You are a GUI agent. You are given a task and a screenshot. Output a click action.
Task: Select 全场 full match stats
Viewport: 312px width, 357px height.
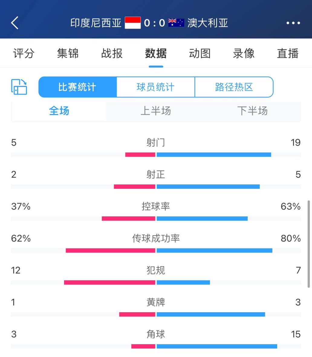tap(59, 111)
